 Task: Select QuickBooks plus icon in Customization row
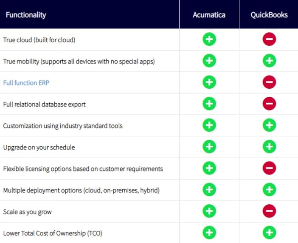pos(269,125)
